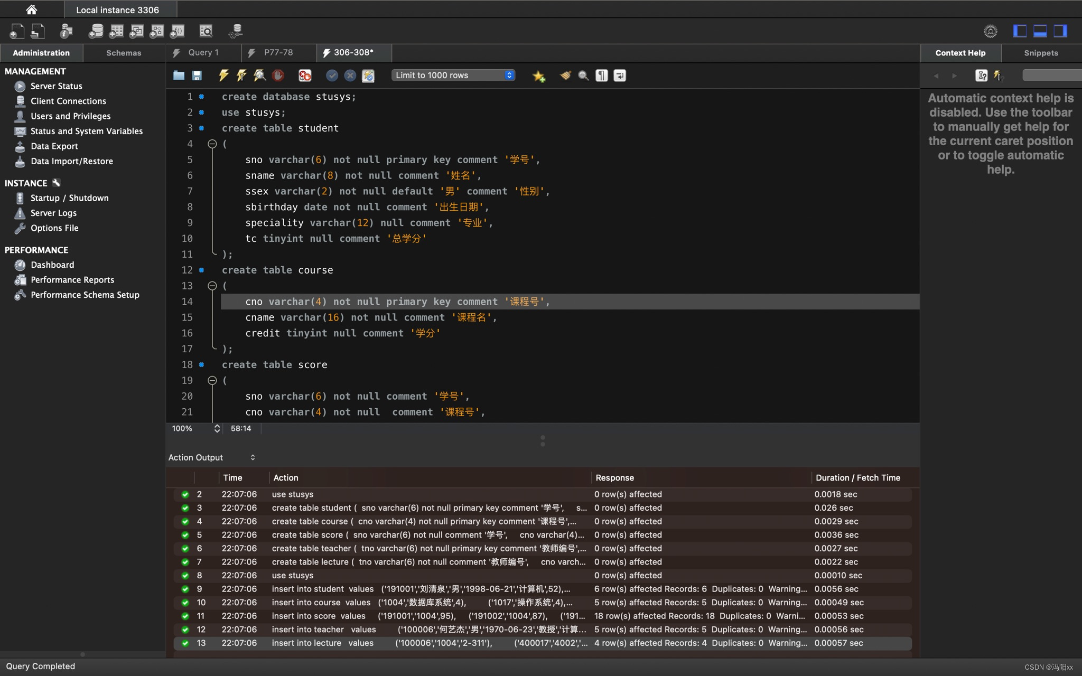This screenshot has height=676, width=1082.
Task: Switch to the Schemas tab
Action: 124,53
